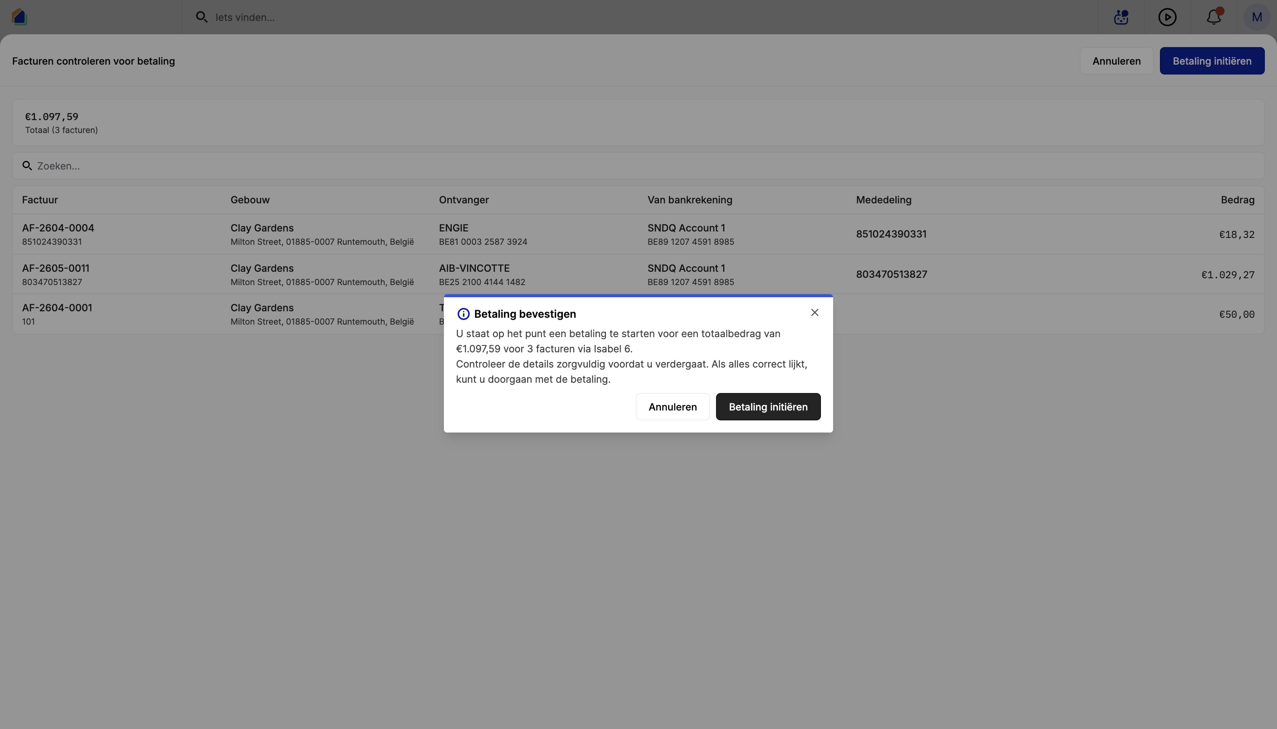Click the €50,00 amount
The image size is (1277, 729).
click(1236, 314)
